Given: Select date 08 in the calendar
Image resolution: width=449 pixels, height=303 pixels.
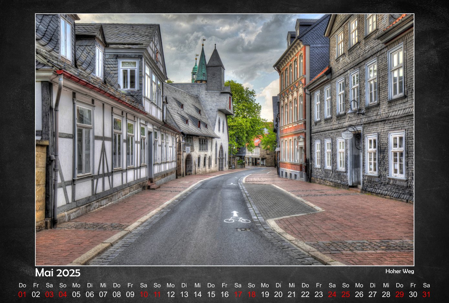Looking at the screenshot, I should tap(117, 294).
